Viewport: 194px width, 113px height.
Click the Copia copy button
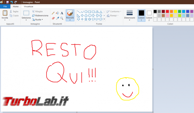(14, 16)
